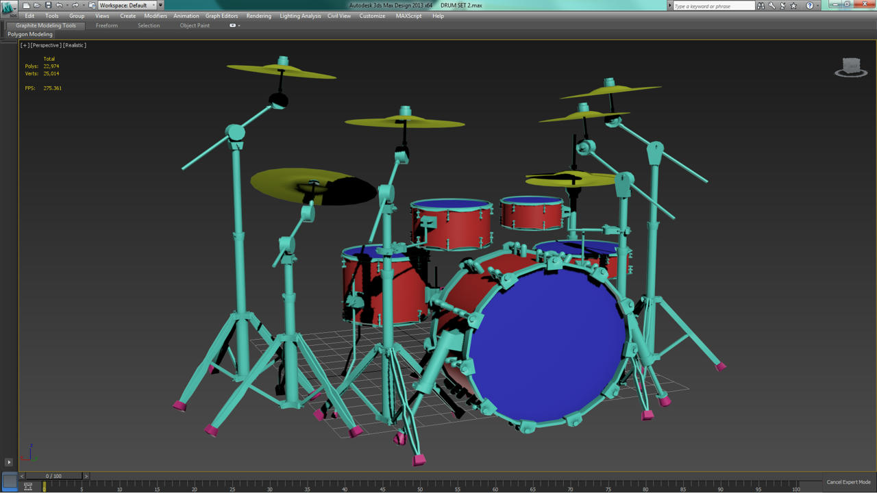
Task: Open the Modifiers menu
Action: pos(156,16)
